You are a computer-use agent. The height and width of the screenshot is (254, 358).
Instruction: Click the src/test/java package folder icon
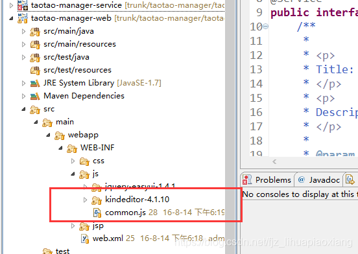point(35,58)
